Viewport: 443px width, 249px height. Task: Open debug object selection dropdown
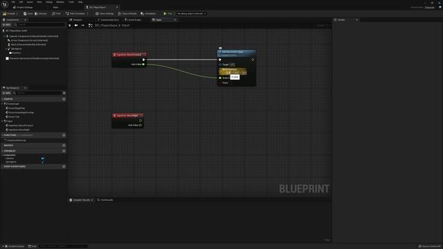(192, 14)
